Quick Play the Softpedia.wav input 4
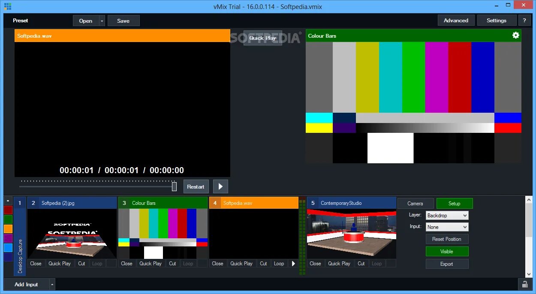This screenshot has width=536, height=294. 241,264
